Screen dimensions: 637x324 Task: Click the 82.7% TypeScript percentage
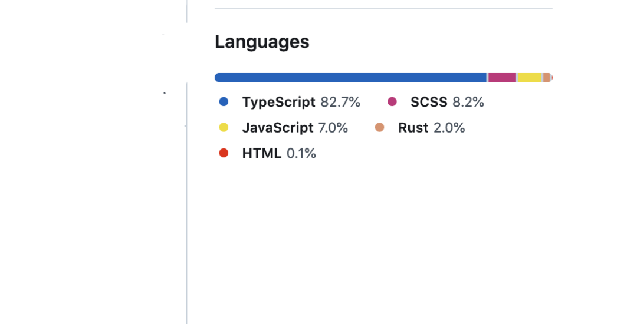(340, 102)
